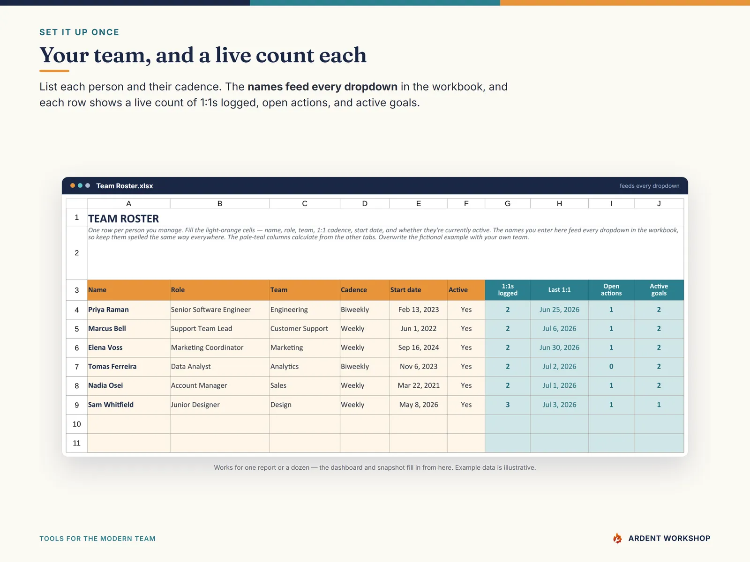
Task: Click the Customer Support team cell
Action: (x=305, y=329)
